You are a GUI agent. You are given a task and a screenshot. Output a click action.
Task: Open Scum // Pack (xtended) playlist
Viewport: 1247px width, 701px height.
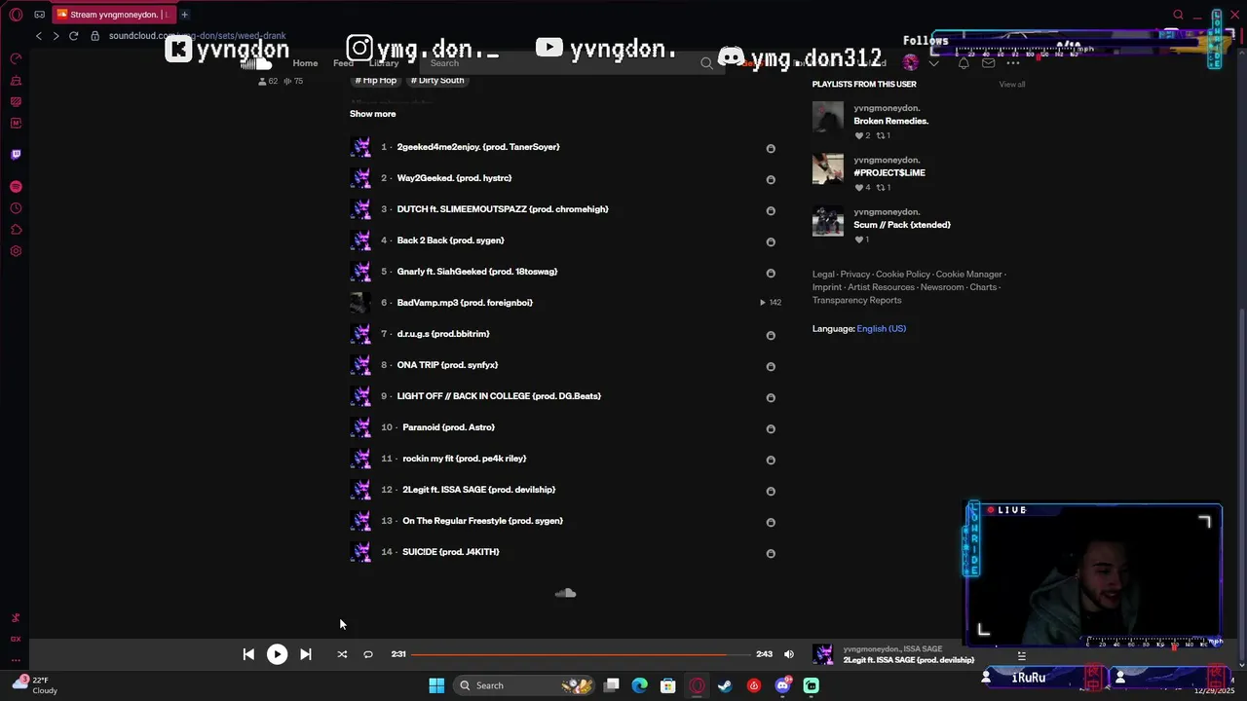pyautogui.click(x=902, y=225)
